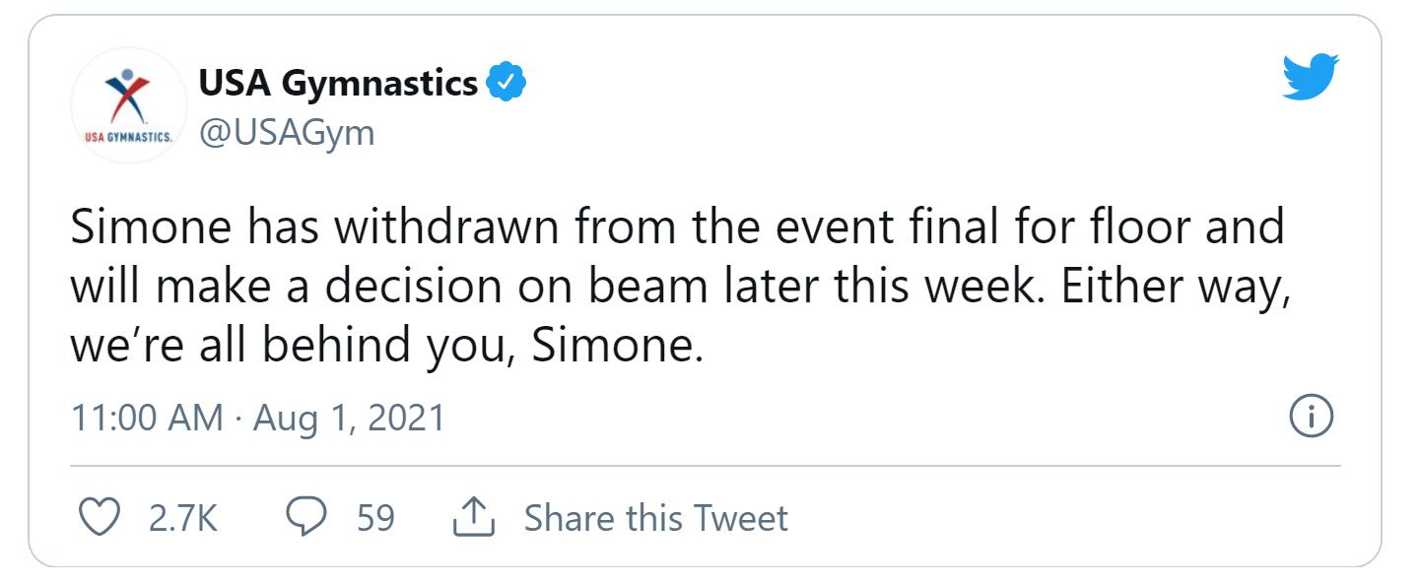The image size is (1419, 584).
Task: Click the 2.7K likes count
Action: pyautogui.click(x=182, y=518)
